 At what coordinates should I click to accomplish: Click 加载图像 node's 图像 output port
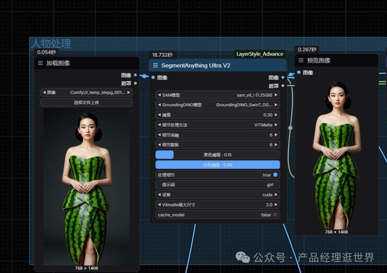(135, 75)
